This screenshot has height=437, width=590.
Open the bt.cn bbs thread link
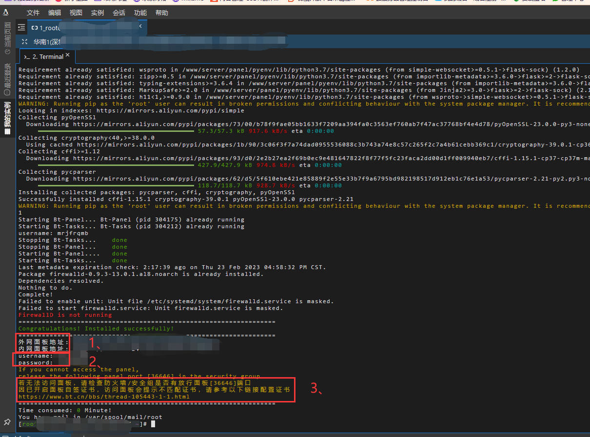coord(104,397)
